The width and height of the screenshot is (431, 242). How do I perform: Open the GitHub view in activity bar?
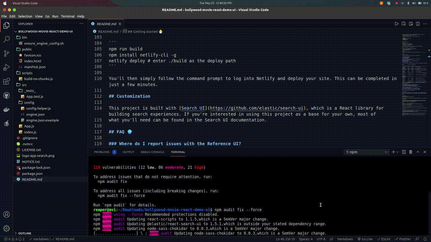coord(6,96)
